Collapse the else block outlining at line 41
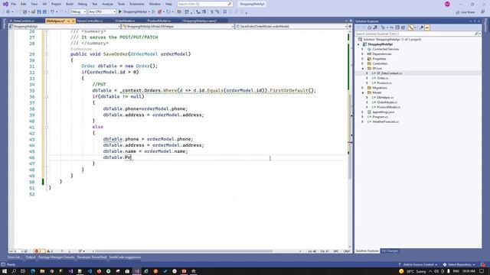Image resolution: width=490 pixels, height=275 pixels. click(46, 127)
